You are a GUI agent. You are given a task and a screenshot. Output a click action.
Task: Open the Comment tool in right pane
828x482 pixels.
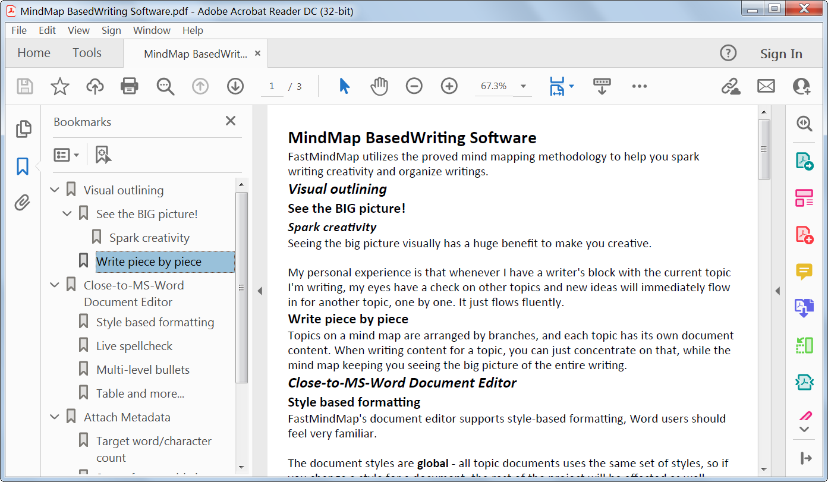(x=804, y=272)
